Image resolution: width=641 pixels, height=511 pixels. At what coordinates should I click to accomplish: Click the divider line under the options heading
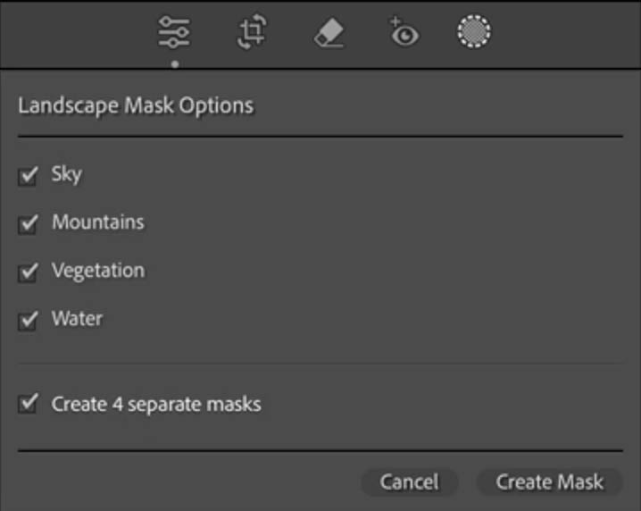[x=320, y=136]
